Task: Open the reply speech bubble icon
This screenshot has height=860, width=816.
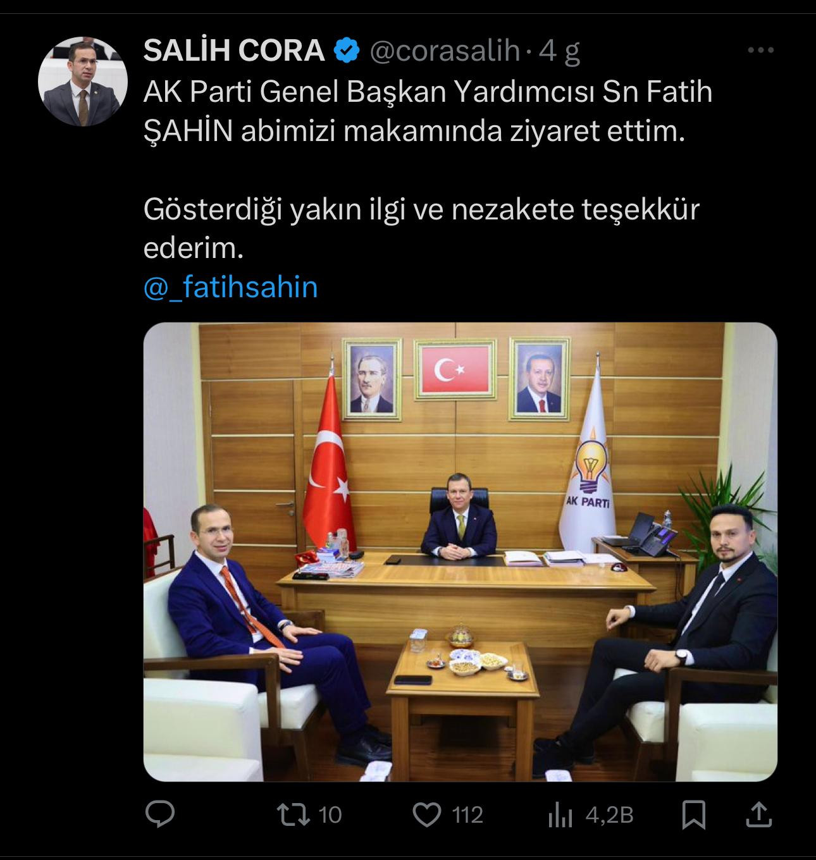Action: click(x=160, y=814)
